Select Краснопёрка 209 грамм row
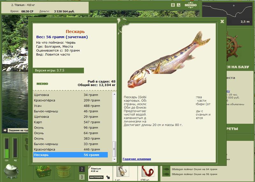This screenshot has width=255, height=182. tap(70, 100)
